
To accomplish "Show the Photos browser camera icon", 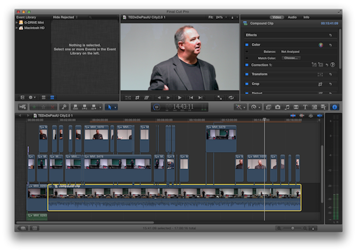I will pos(278,107).
